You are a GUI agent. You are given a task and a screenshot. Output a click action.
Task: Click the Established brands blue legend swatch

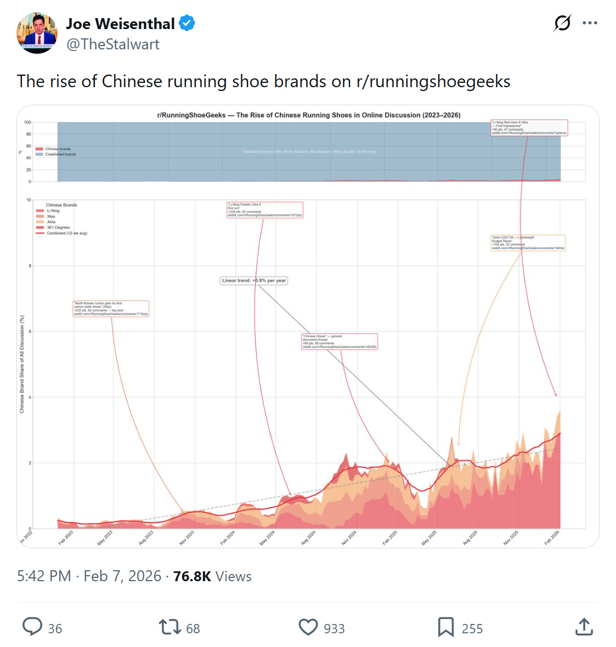point(39,154)
